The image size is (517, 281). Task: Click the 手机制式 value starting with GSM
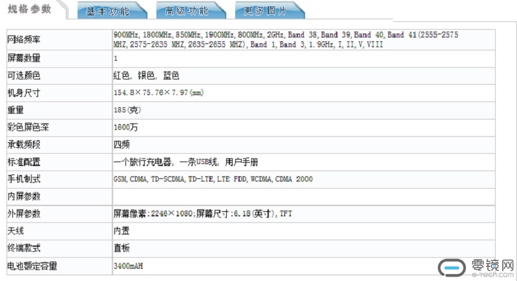point(213,179)
